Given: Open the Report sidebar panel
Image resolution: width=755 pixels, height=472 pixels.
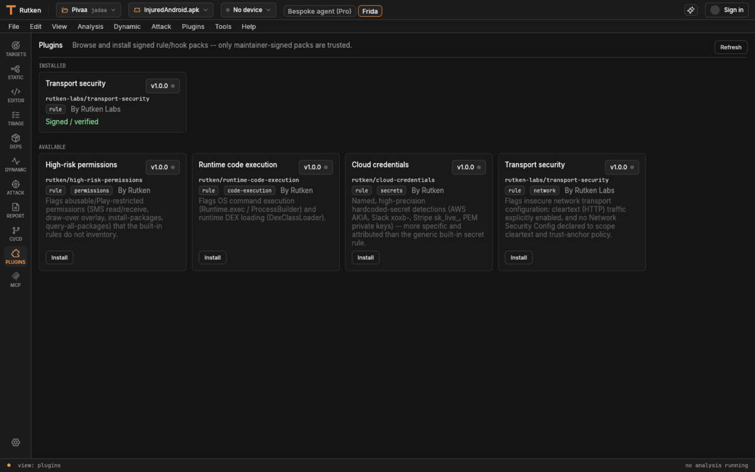Looking at the screenshot, I should point(16,210).
